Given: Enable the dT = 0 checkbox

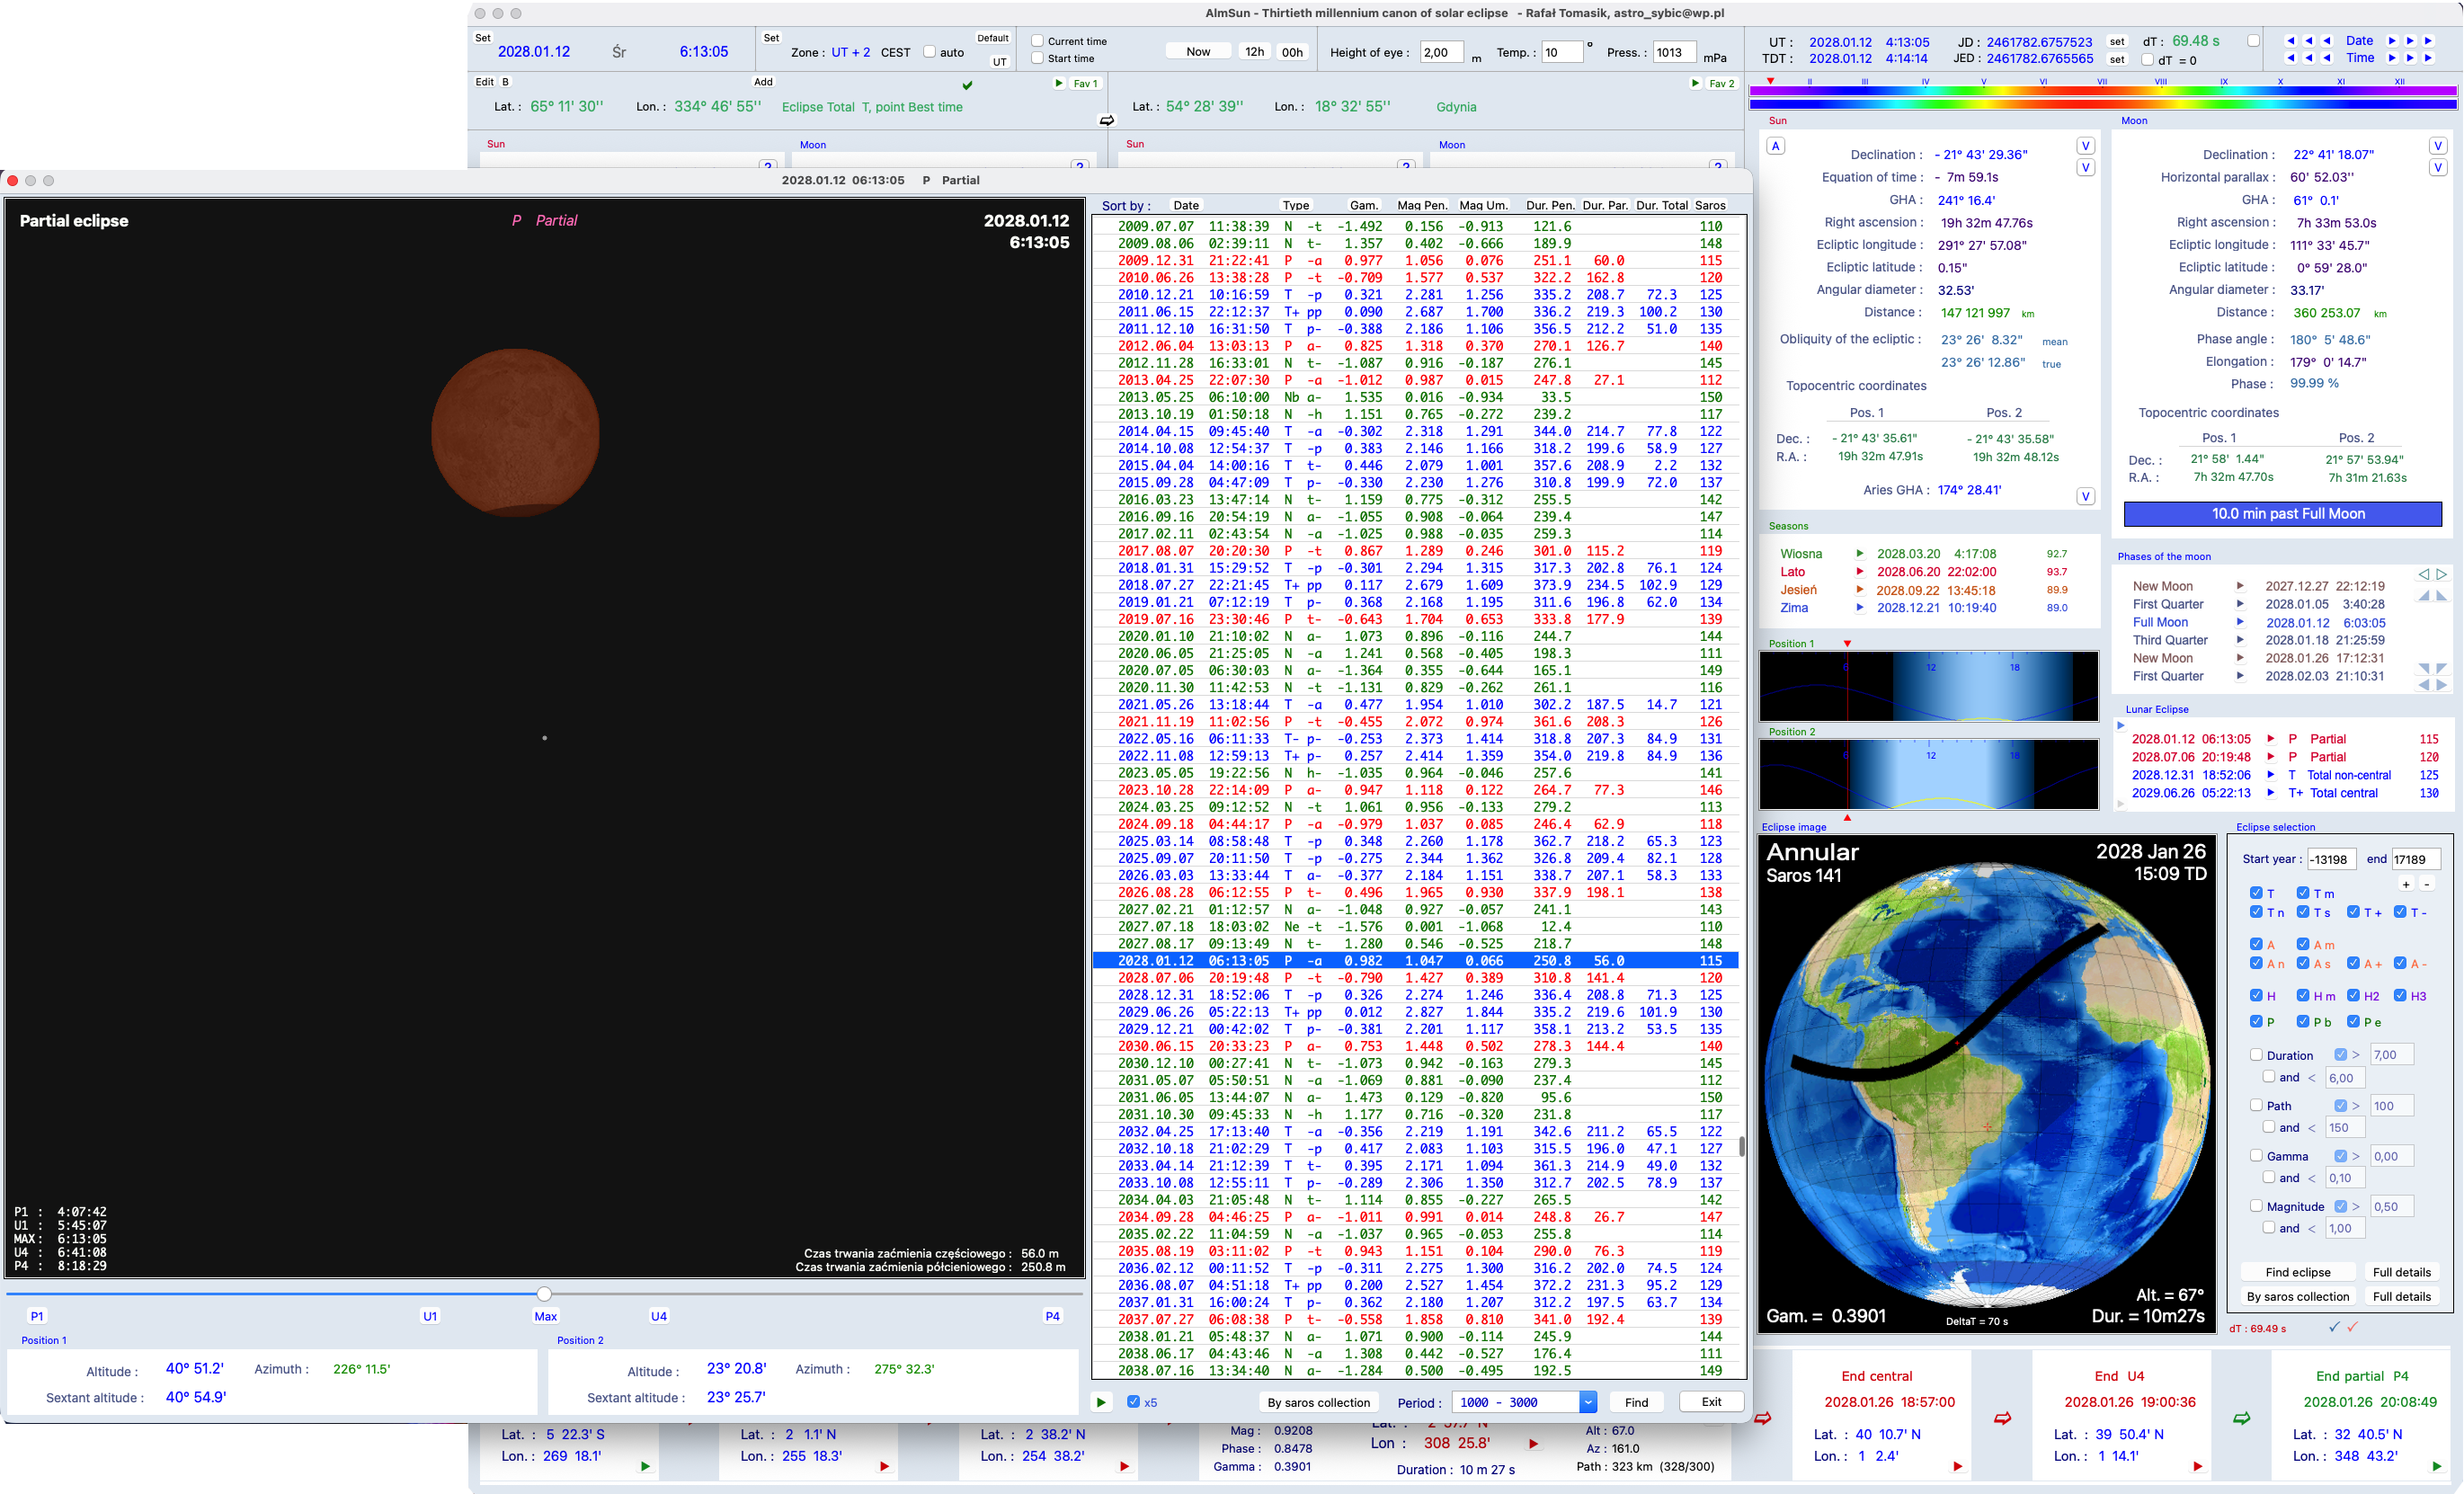Looking at the screenshot, I should 2147,60.
